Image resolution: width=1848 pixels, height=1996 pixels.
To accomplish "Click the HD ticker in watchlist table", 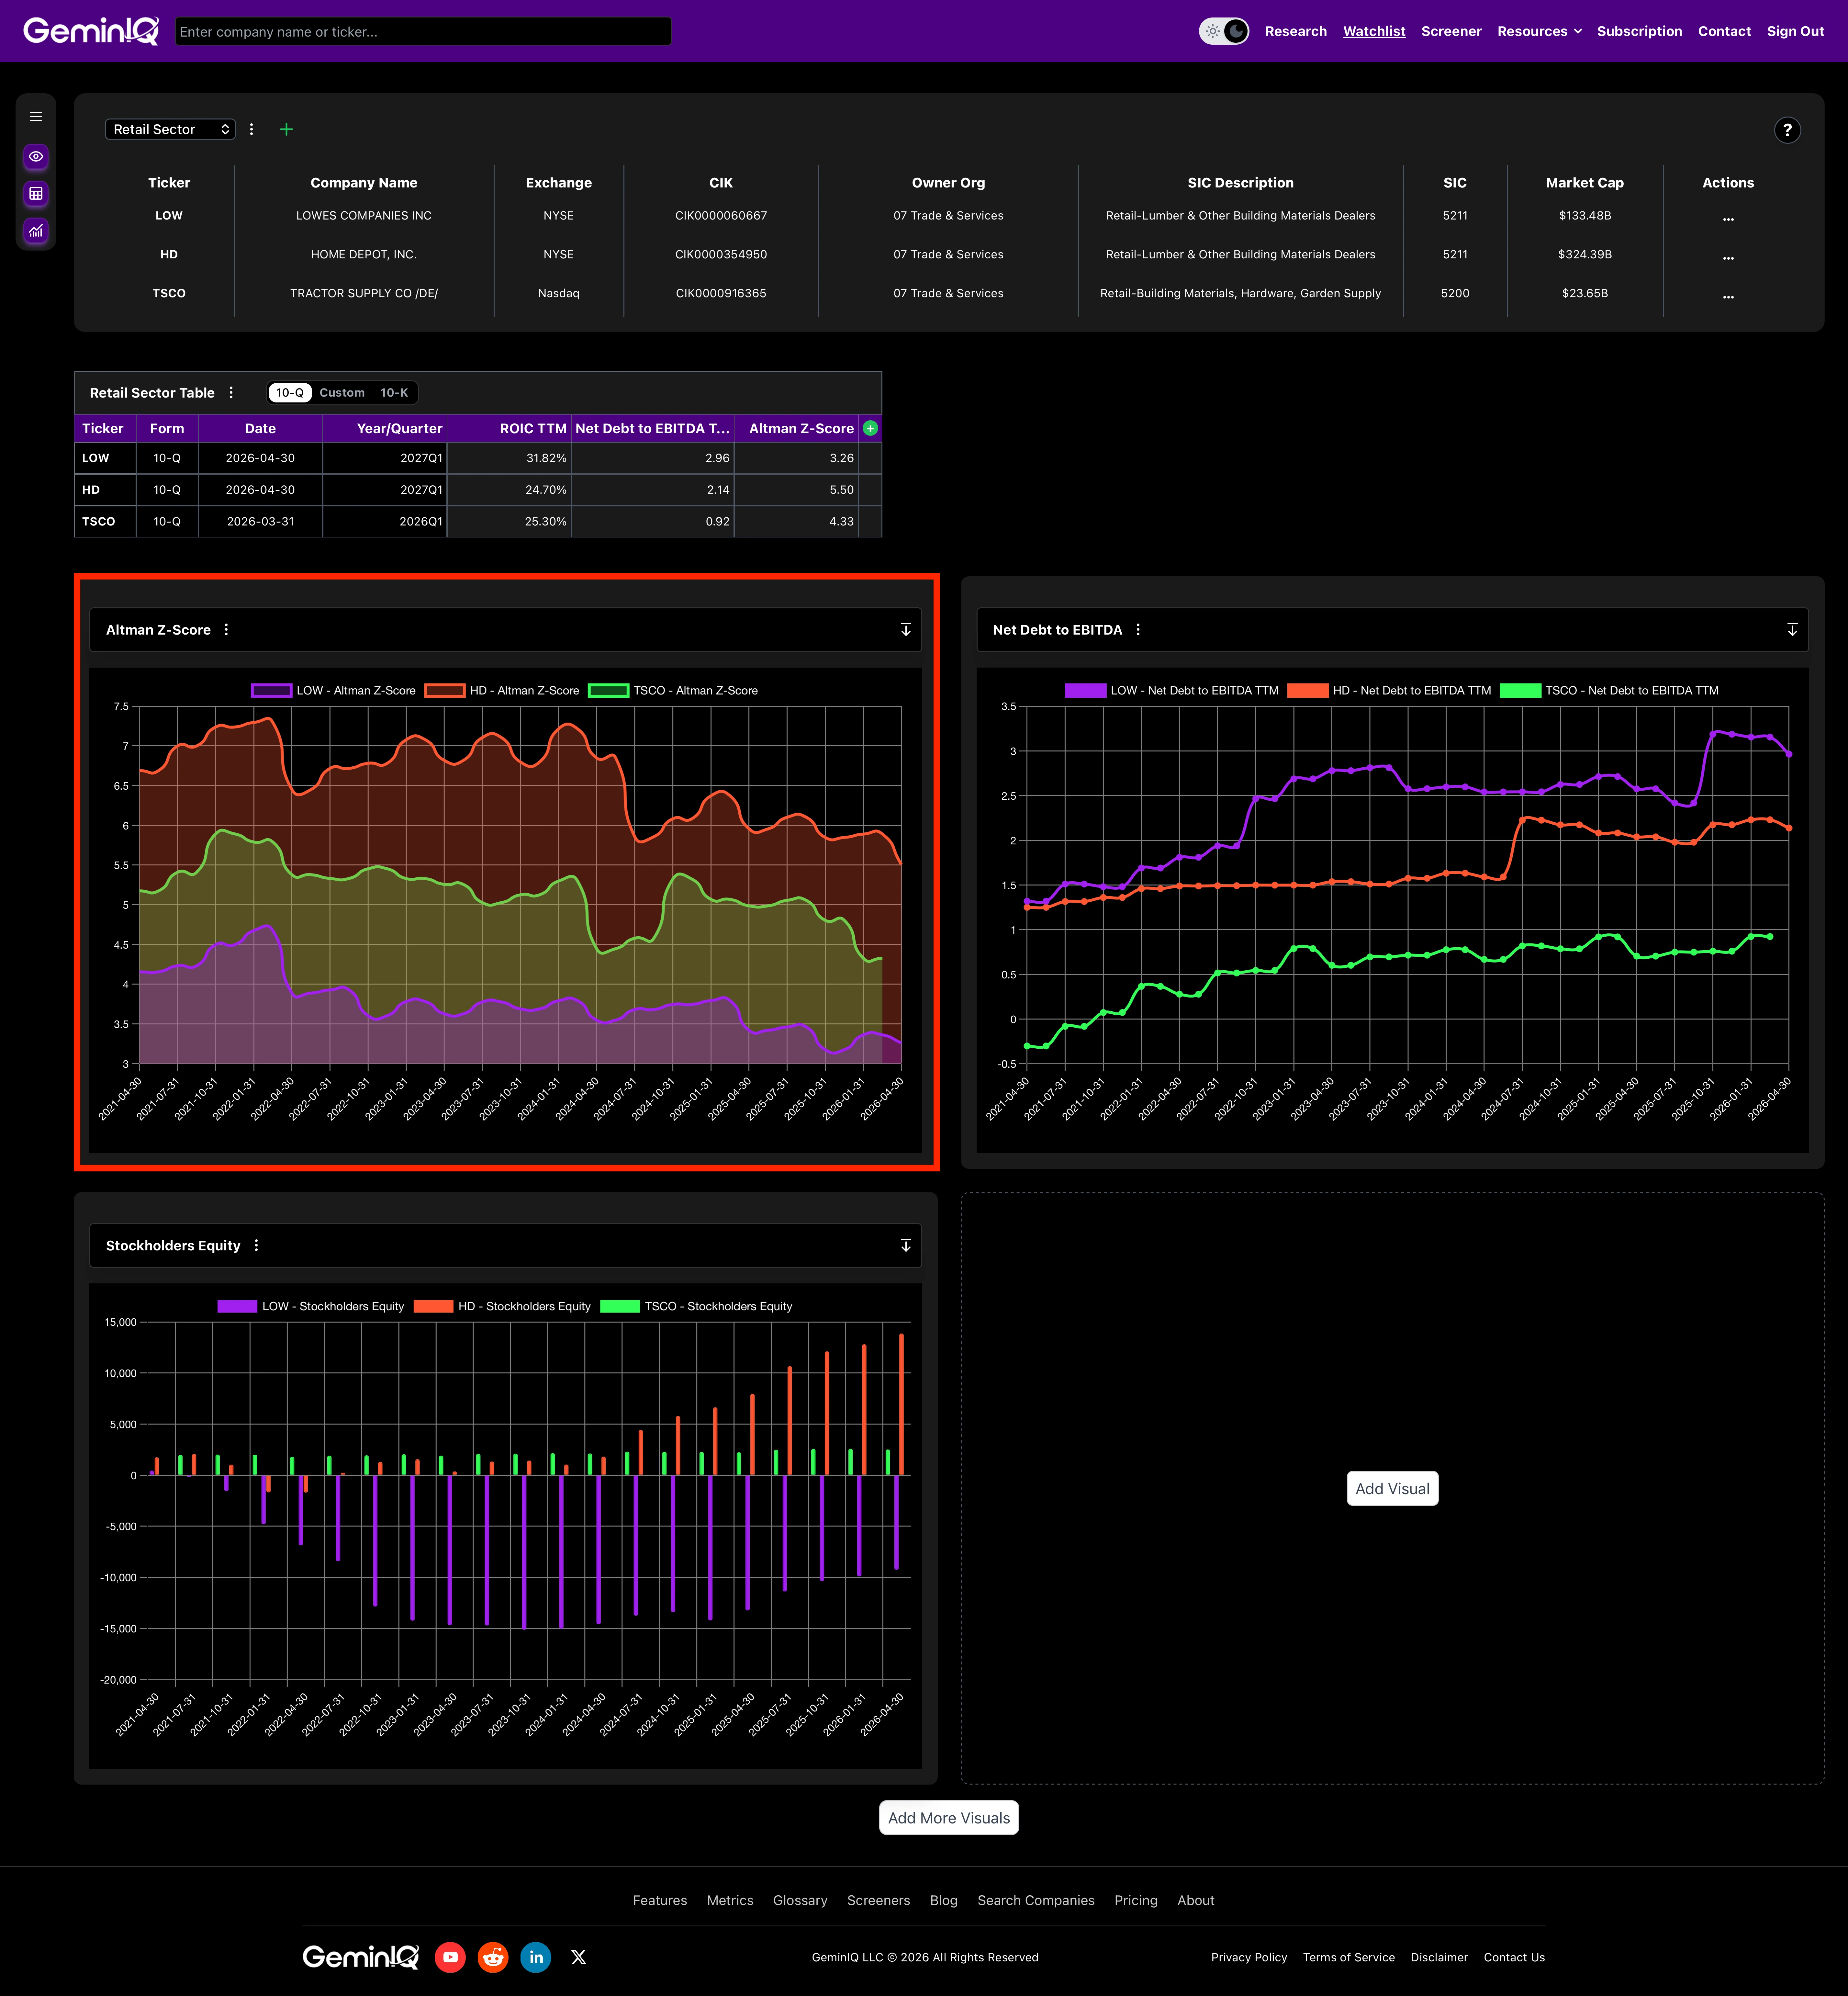I will [169, 255].
